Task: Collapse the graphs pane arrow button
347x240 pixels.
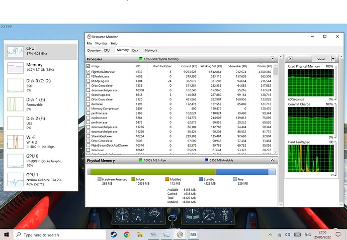Action: 290,59
